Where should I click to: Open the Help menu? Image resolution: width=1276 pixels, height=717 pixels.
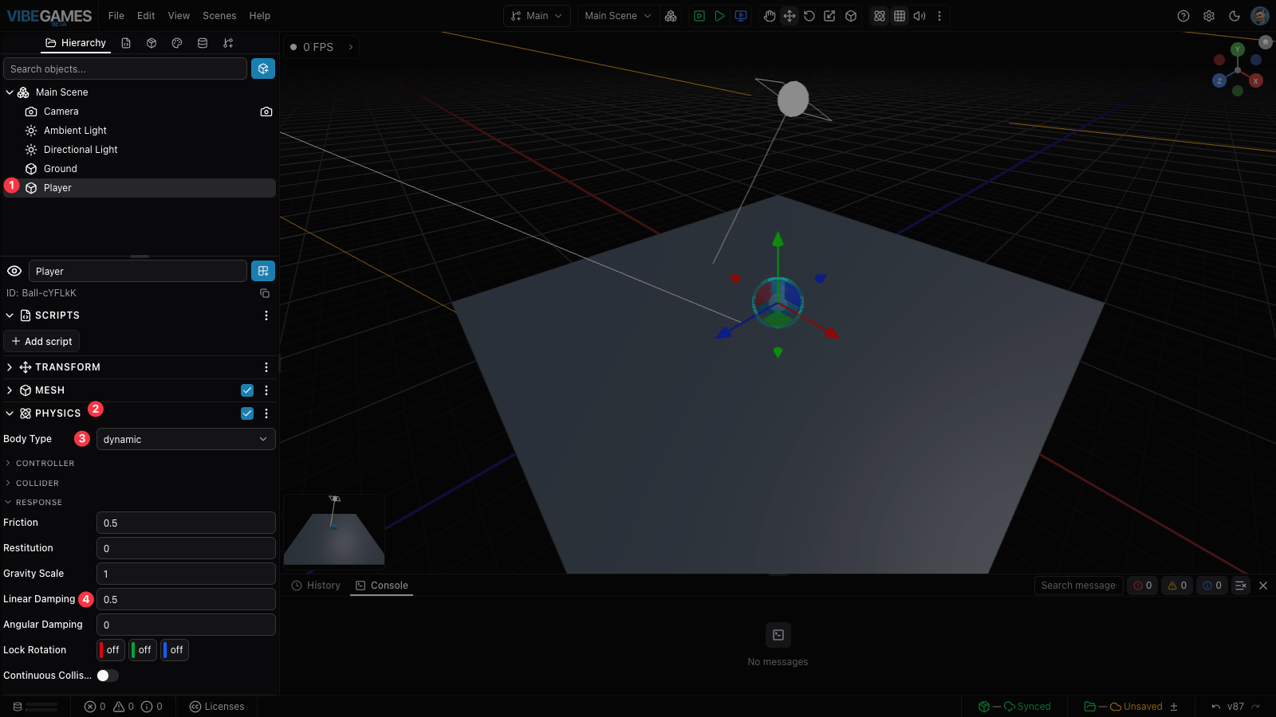click(x=260, y=16)
